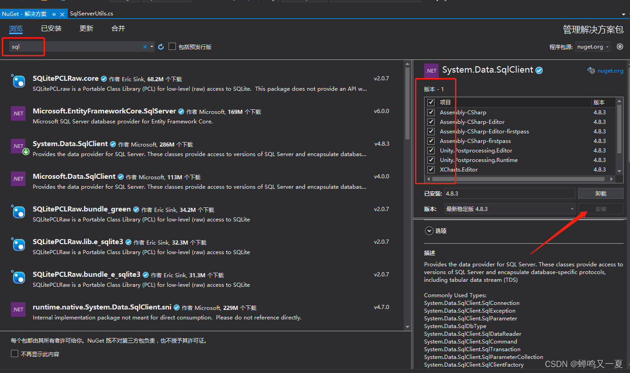
Task: Select SQLitePCLRaw.bundle_e_sqlite3 package icon
Action: point(18,277)
